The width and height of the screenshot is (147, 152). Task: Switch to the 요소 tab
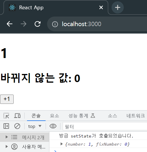[x=54, y=116]
